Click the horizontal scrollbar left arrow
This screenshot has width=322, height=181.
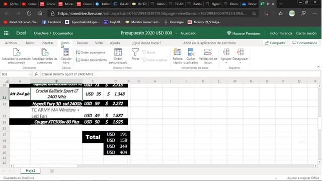click(11, 166)
